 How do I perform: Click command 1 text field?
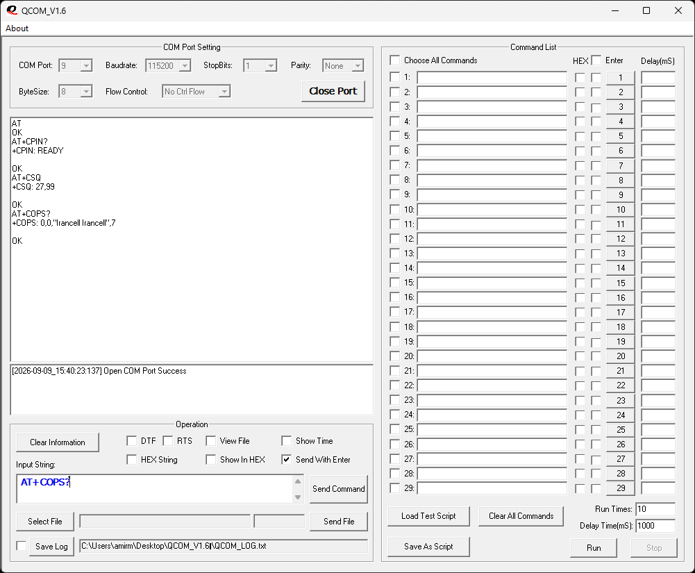(x=492, y=78)
